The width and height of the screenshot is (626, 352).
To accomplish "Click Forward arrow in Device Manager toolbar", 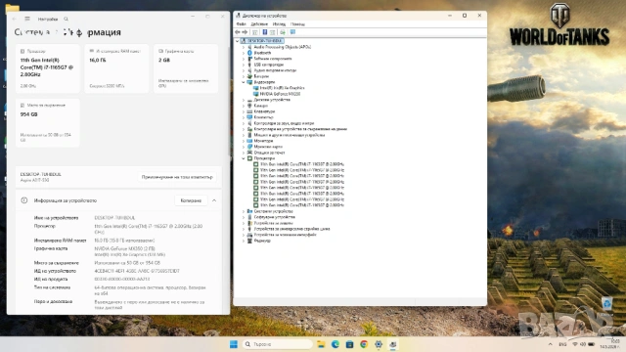I will [245, 32].
